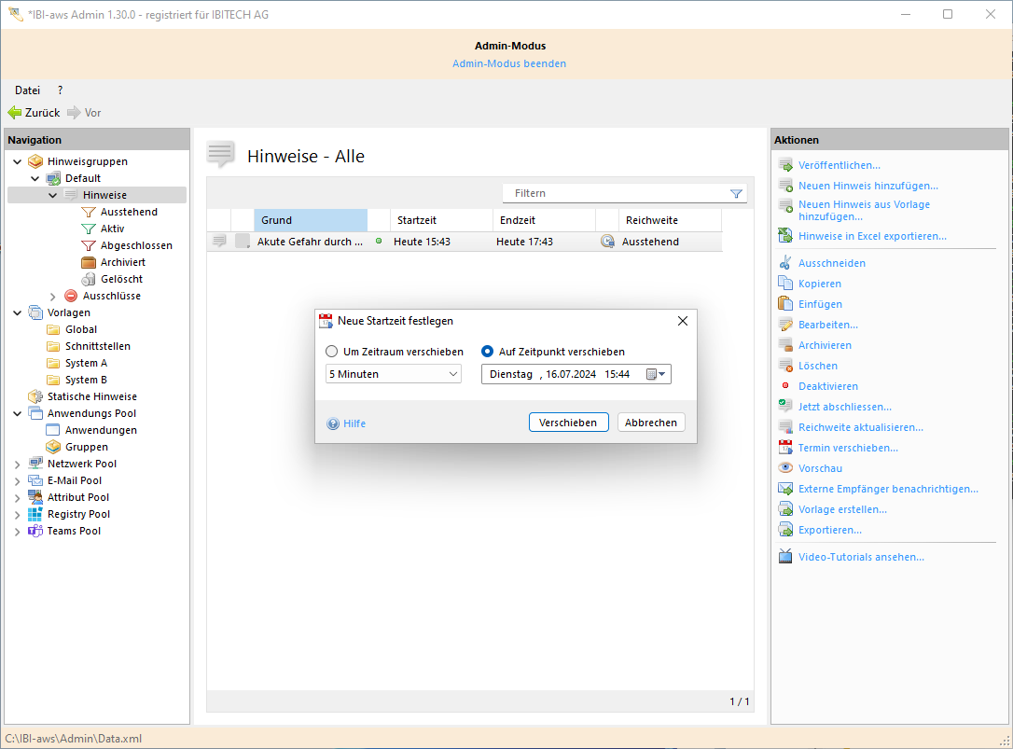Open the '5 Minuten' duration dropdown
1013x749 pixels.
pyautogui.click(x=453, y=374)
